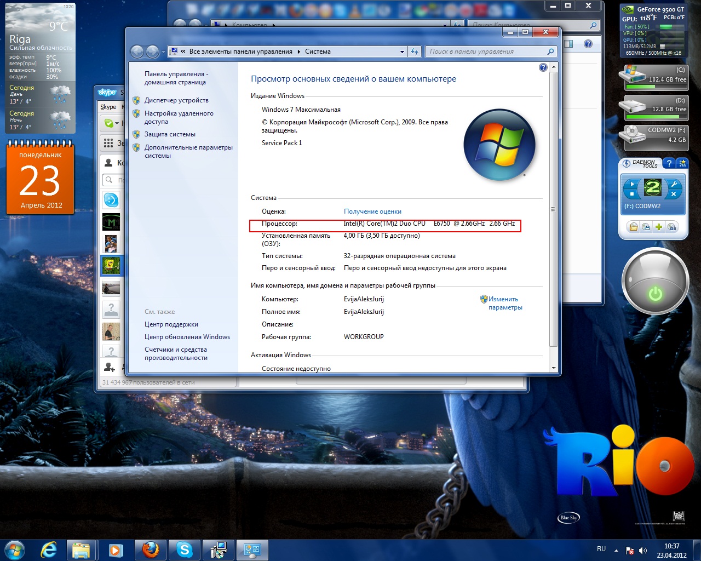The height and width of the screenshot is (561, 701).
Task: Click DAEMON Tools favorites star tab
Action: [682, 163]
